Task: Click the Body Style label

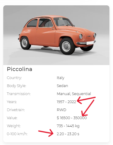Action: click(x=16, y=86)
